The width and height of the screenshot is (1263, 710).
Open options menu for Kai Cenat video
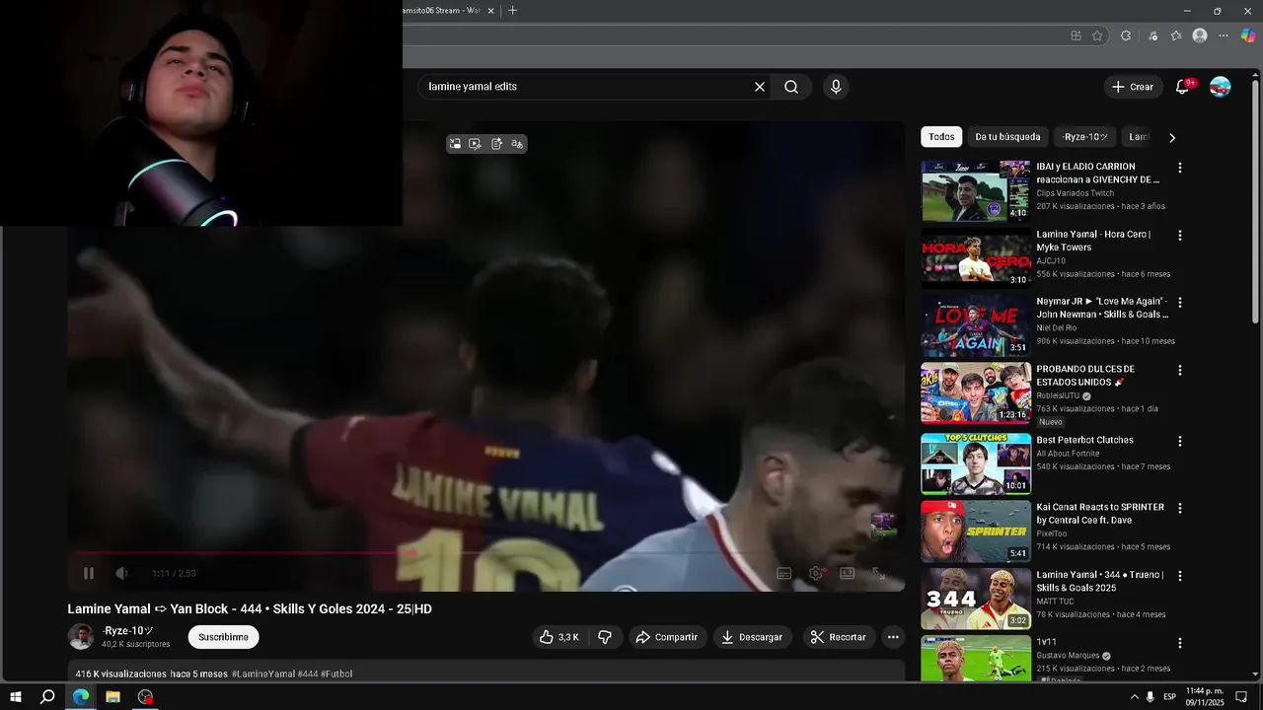(1179, 508)
